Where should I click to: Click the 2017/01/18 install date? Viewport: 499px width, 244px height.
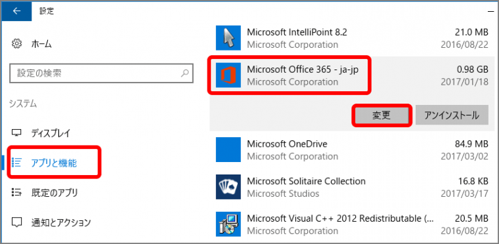point(465,82)
